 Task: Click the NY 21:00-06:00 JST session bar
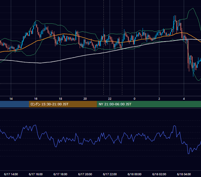click(x=149, y=104)
